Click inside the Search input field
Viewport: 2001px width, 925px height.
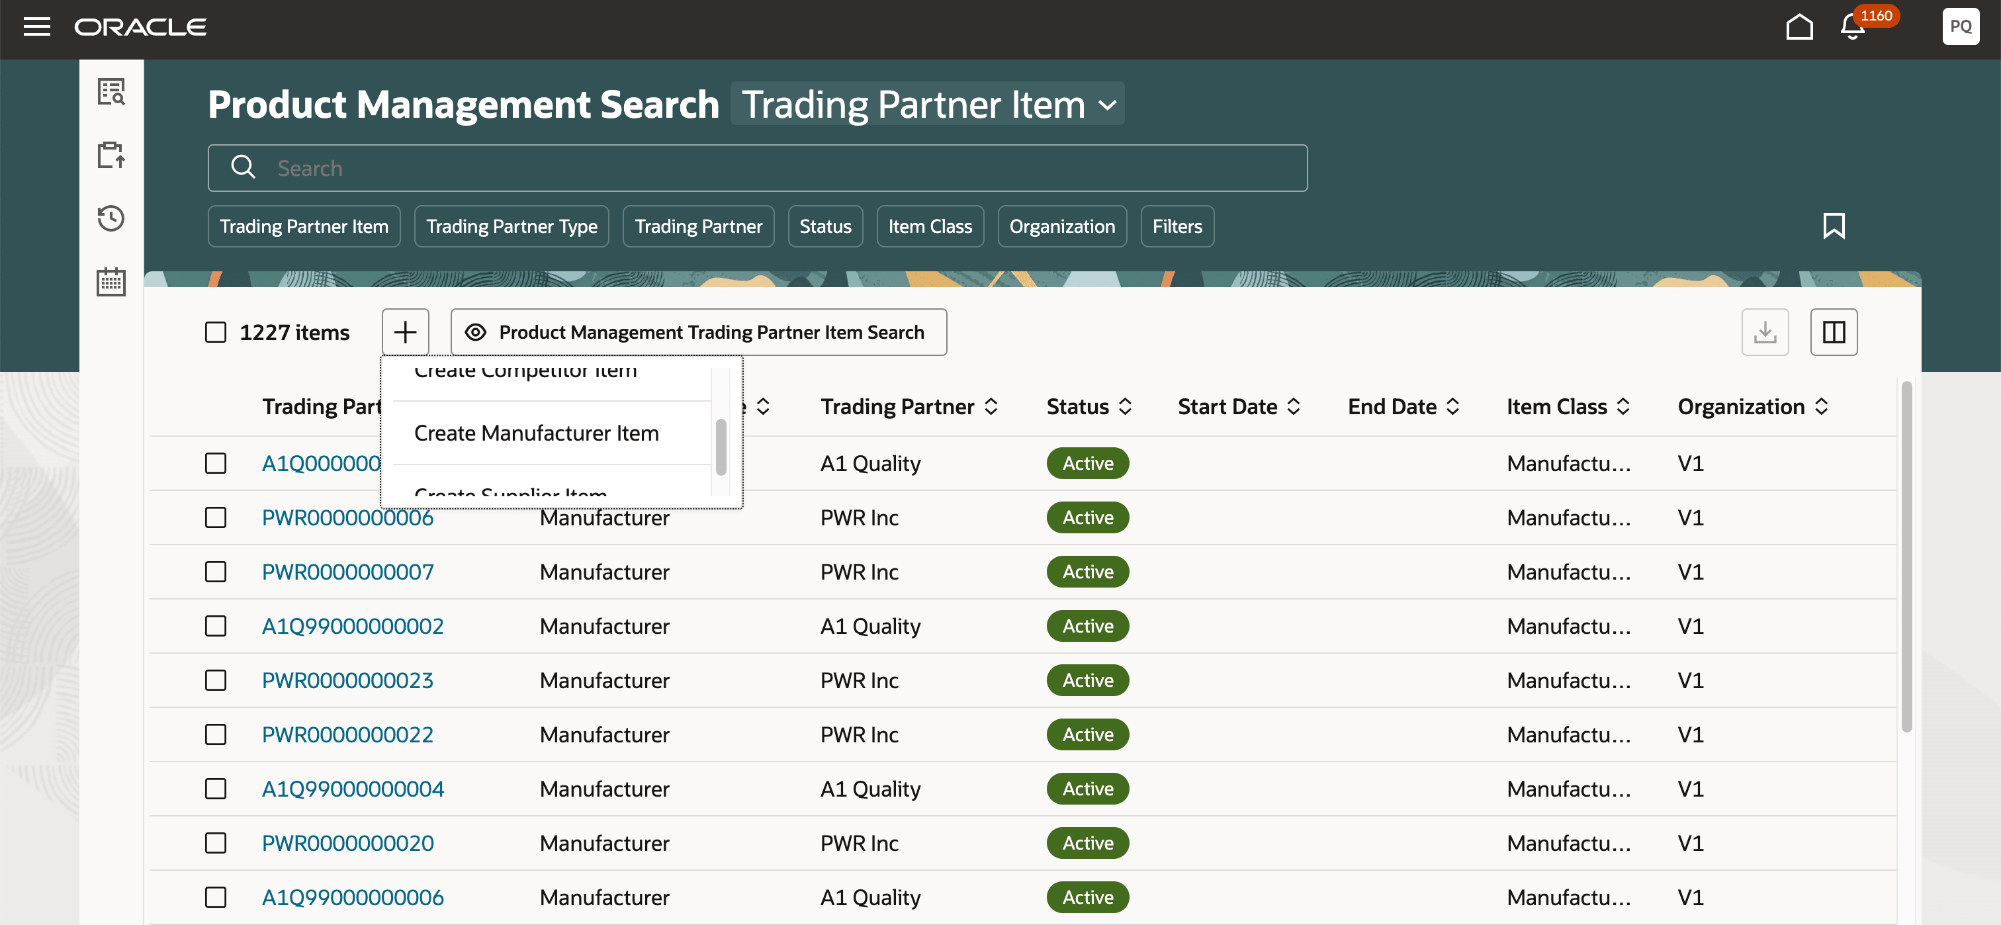point(699,168)
